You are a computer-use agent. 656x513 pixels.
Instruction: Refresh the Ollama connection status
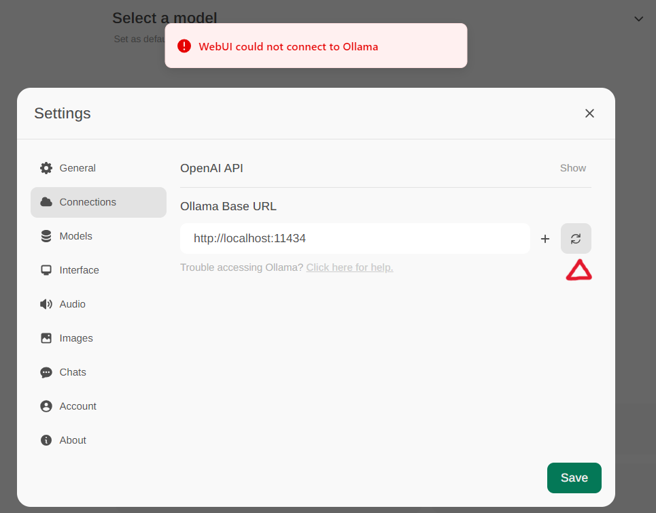tap(576, 238)
